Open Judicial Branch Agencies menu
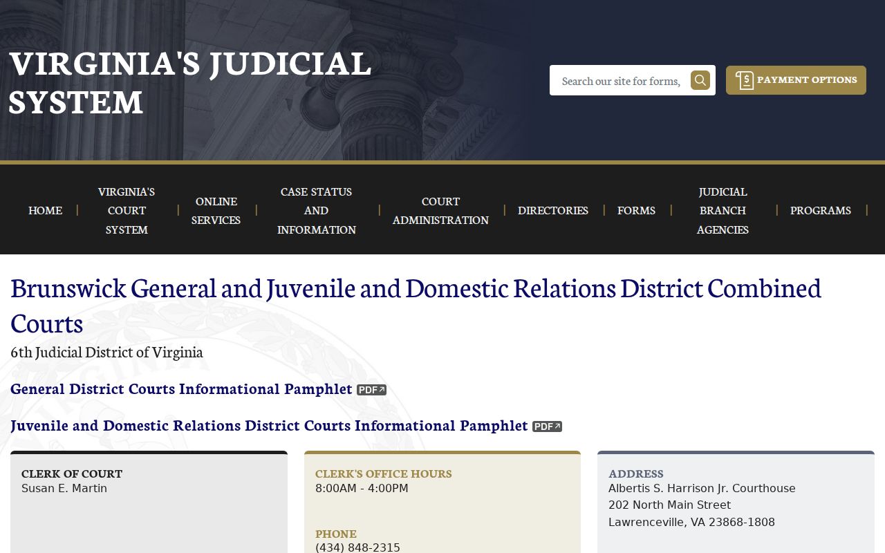 pos(723,210)
